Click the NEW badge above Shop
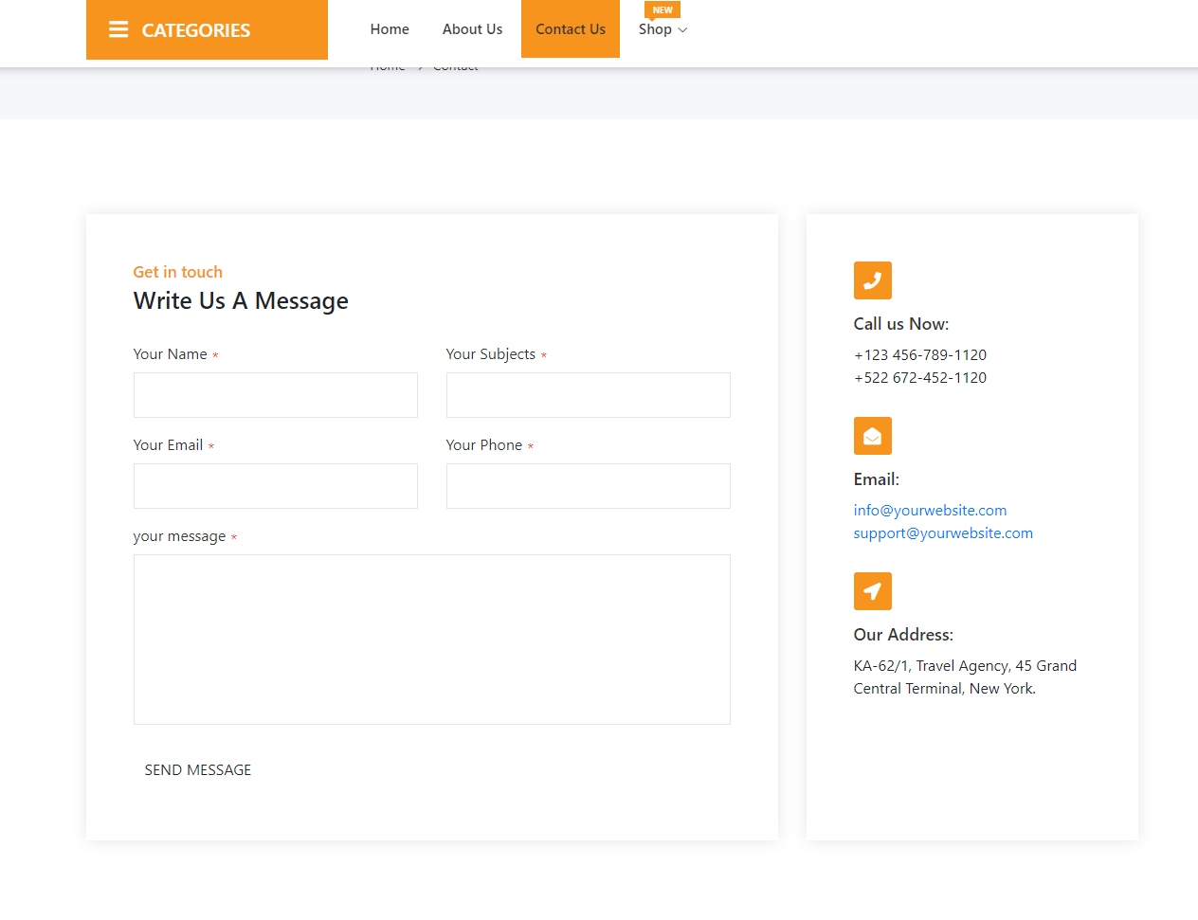Image resolution: width=1198 pixels, height=920 pixels. pyautogui.click(x=663, y=9)
